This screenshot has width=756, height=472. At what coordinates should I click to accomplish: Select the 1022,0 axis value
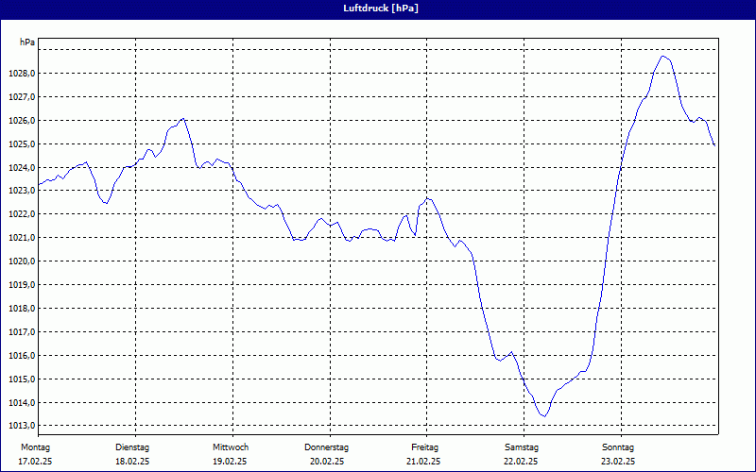[x=22, y=214]
